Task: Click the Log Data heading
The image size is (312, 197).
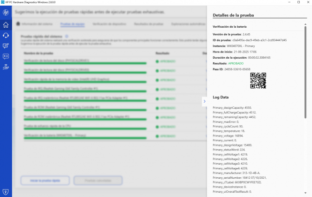Action: pos(221,97)
